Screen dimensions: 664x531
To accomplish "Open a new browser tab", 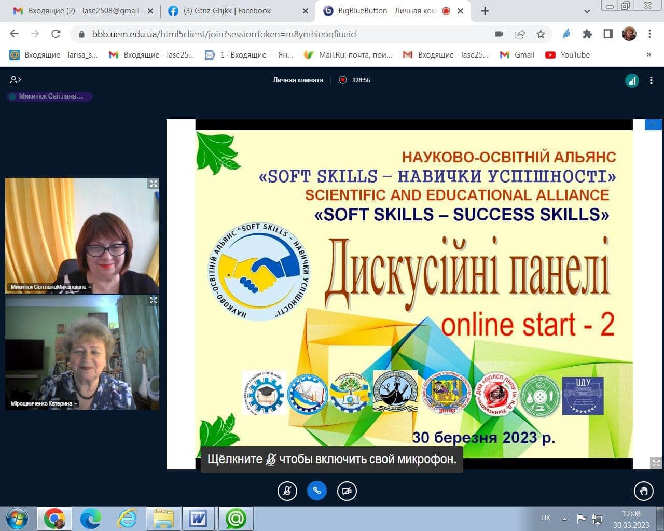I will 485,11.
